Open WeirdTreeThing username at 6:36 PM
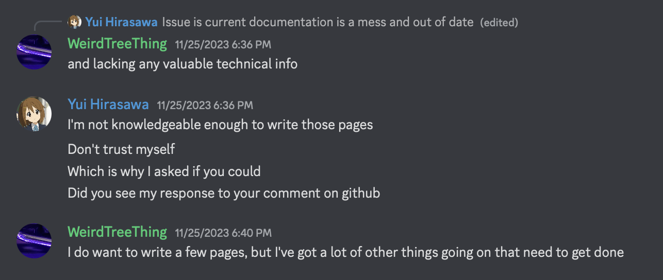 point(118,44)
